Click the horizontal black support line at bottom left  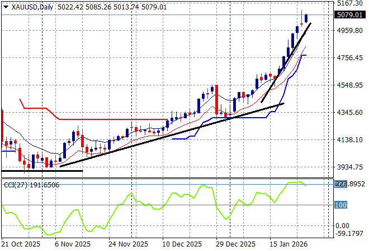pyautogui.click(x=42, y=171)
